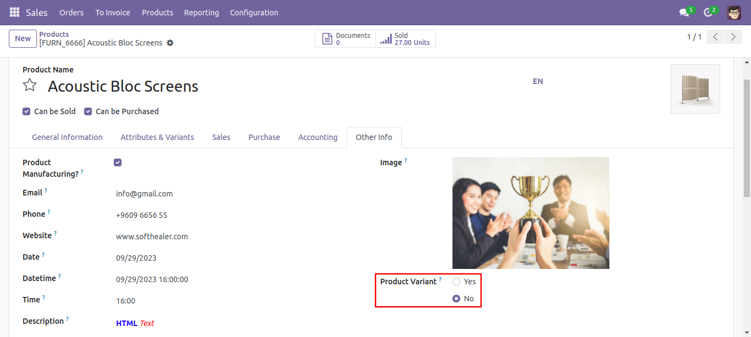
Task: Go to previous record arrow
Action: click(x=715, y=37)
